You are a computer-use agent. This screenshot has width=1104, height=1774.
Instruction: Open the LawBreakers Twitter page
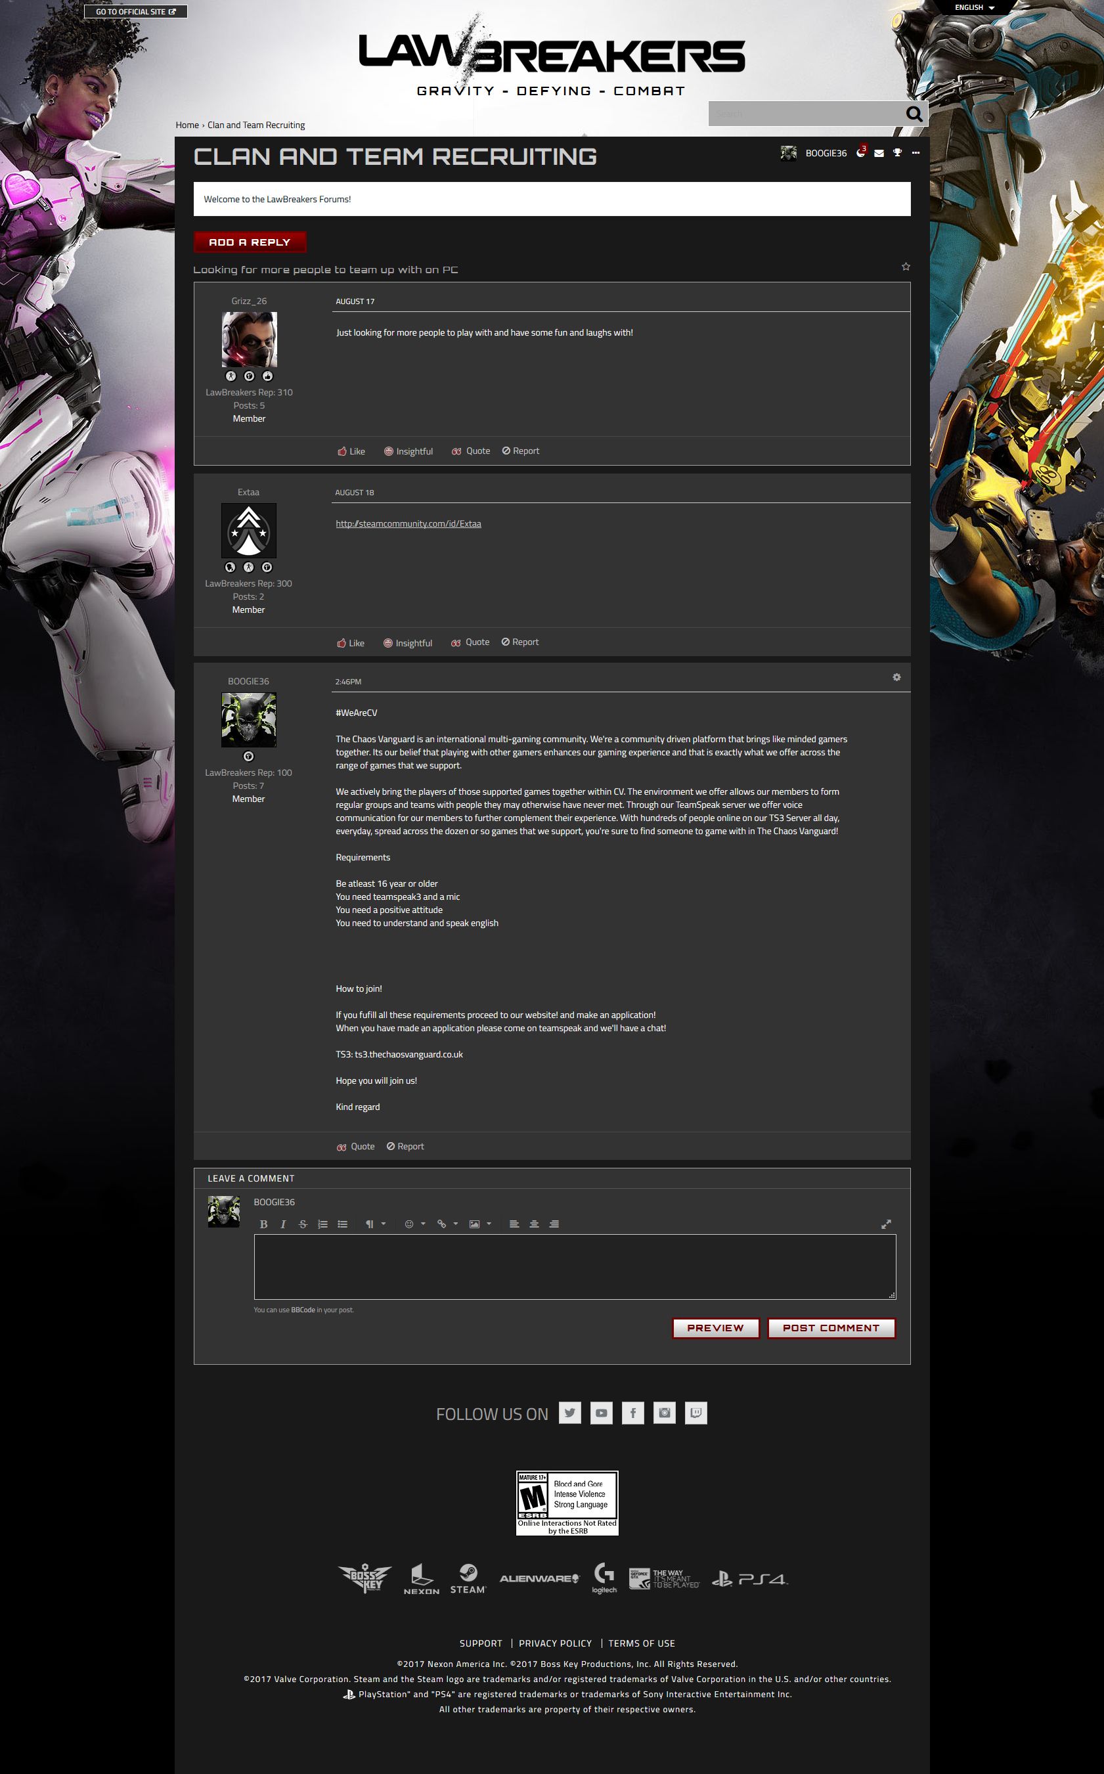[x=569, y=1413]
